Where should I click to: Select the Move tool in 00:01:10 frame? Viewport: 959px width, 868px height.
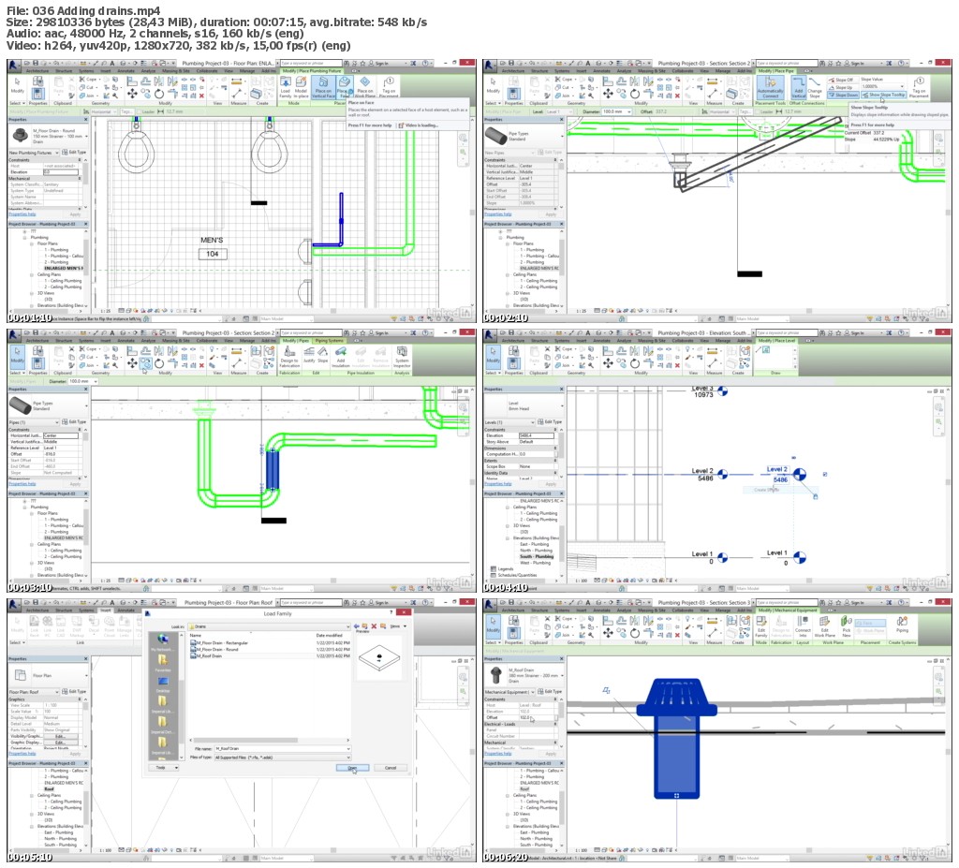click(x=132, y=94)
